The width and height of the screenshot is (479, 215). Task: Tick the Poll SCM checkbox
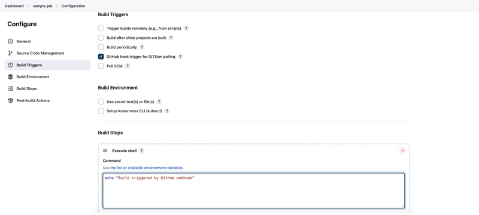pos(101,66)
